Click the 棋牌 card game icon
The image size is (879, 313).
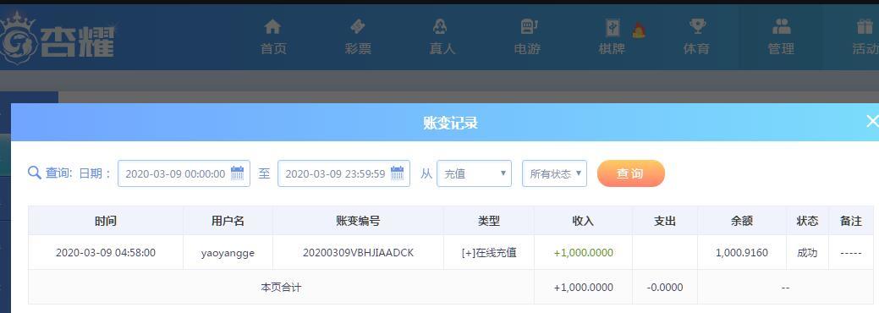(x=613, y=27)
